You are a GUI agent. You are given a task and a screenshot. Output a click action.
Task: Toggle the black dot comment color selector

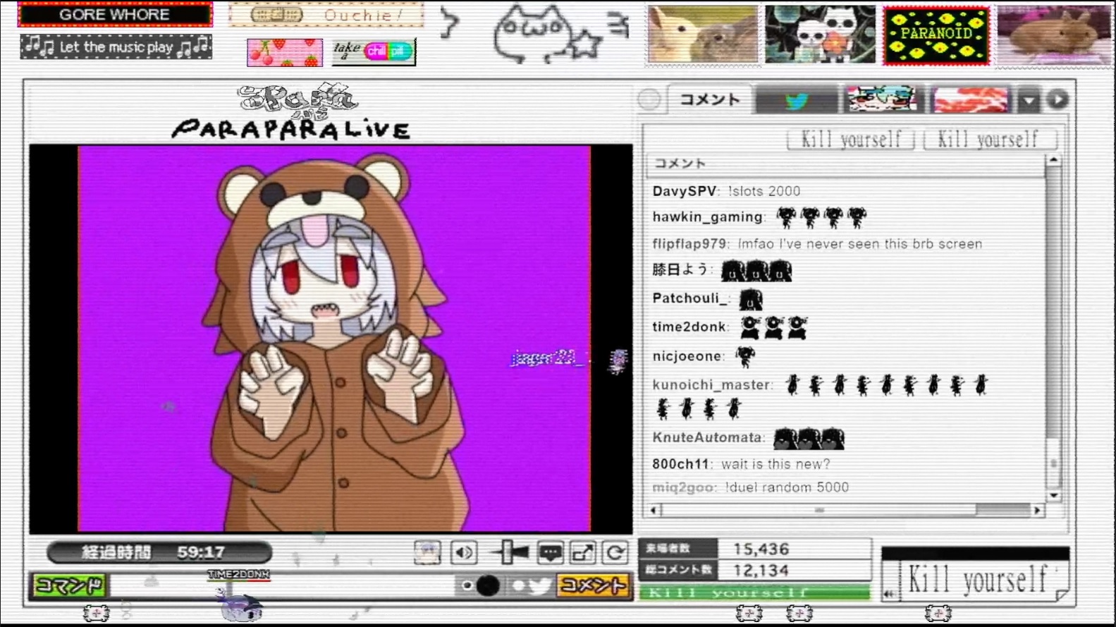pos(487,585)
